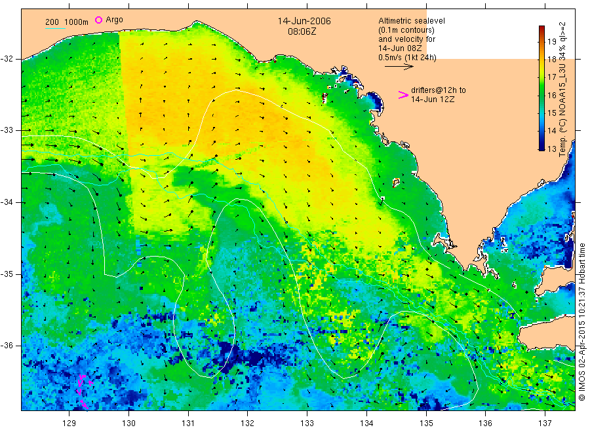This screenshot has height=432, width=590.
Task: Click the color bar tick label '18'
Action: pos(551,60)
